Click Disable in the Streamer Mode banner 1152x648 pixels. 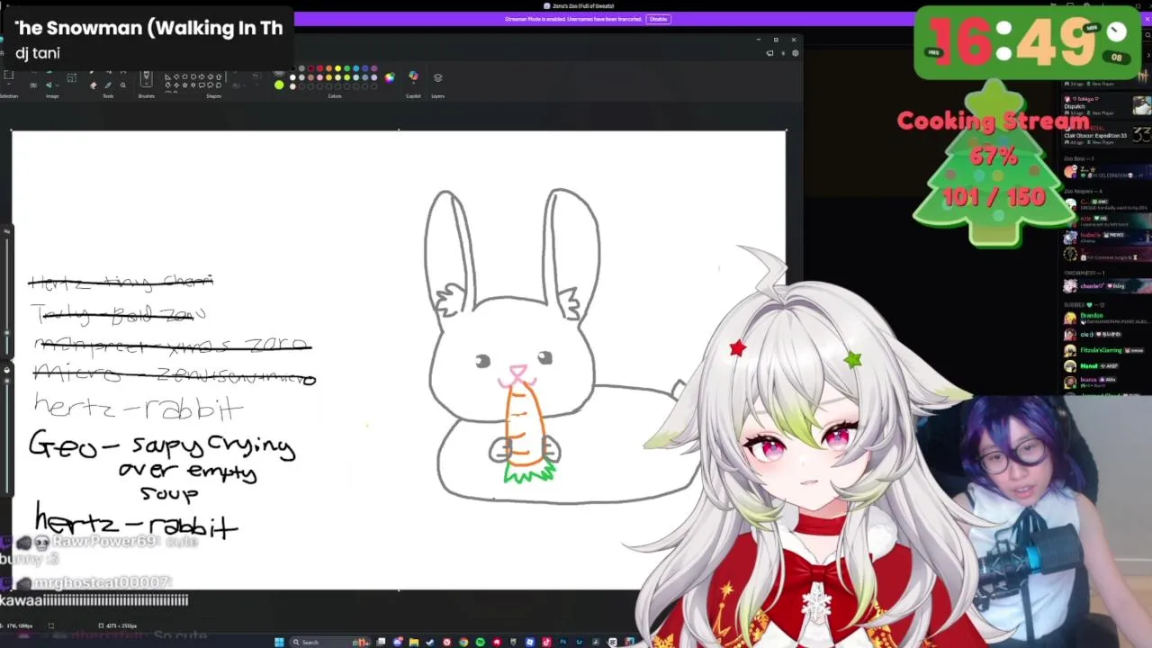tap(658, 19)
